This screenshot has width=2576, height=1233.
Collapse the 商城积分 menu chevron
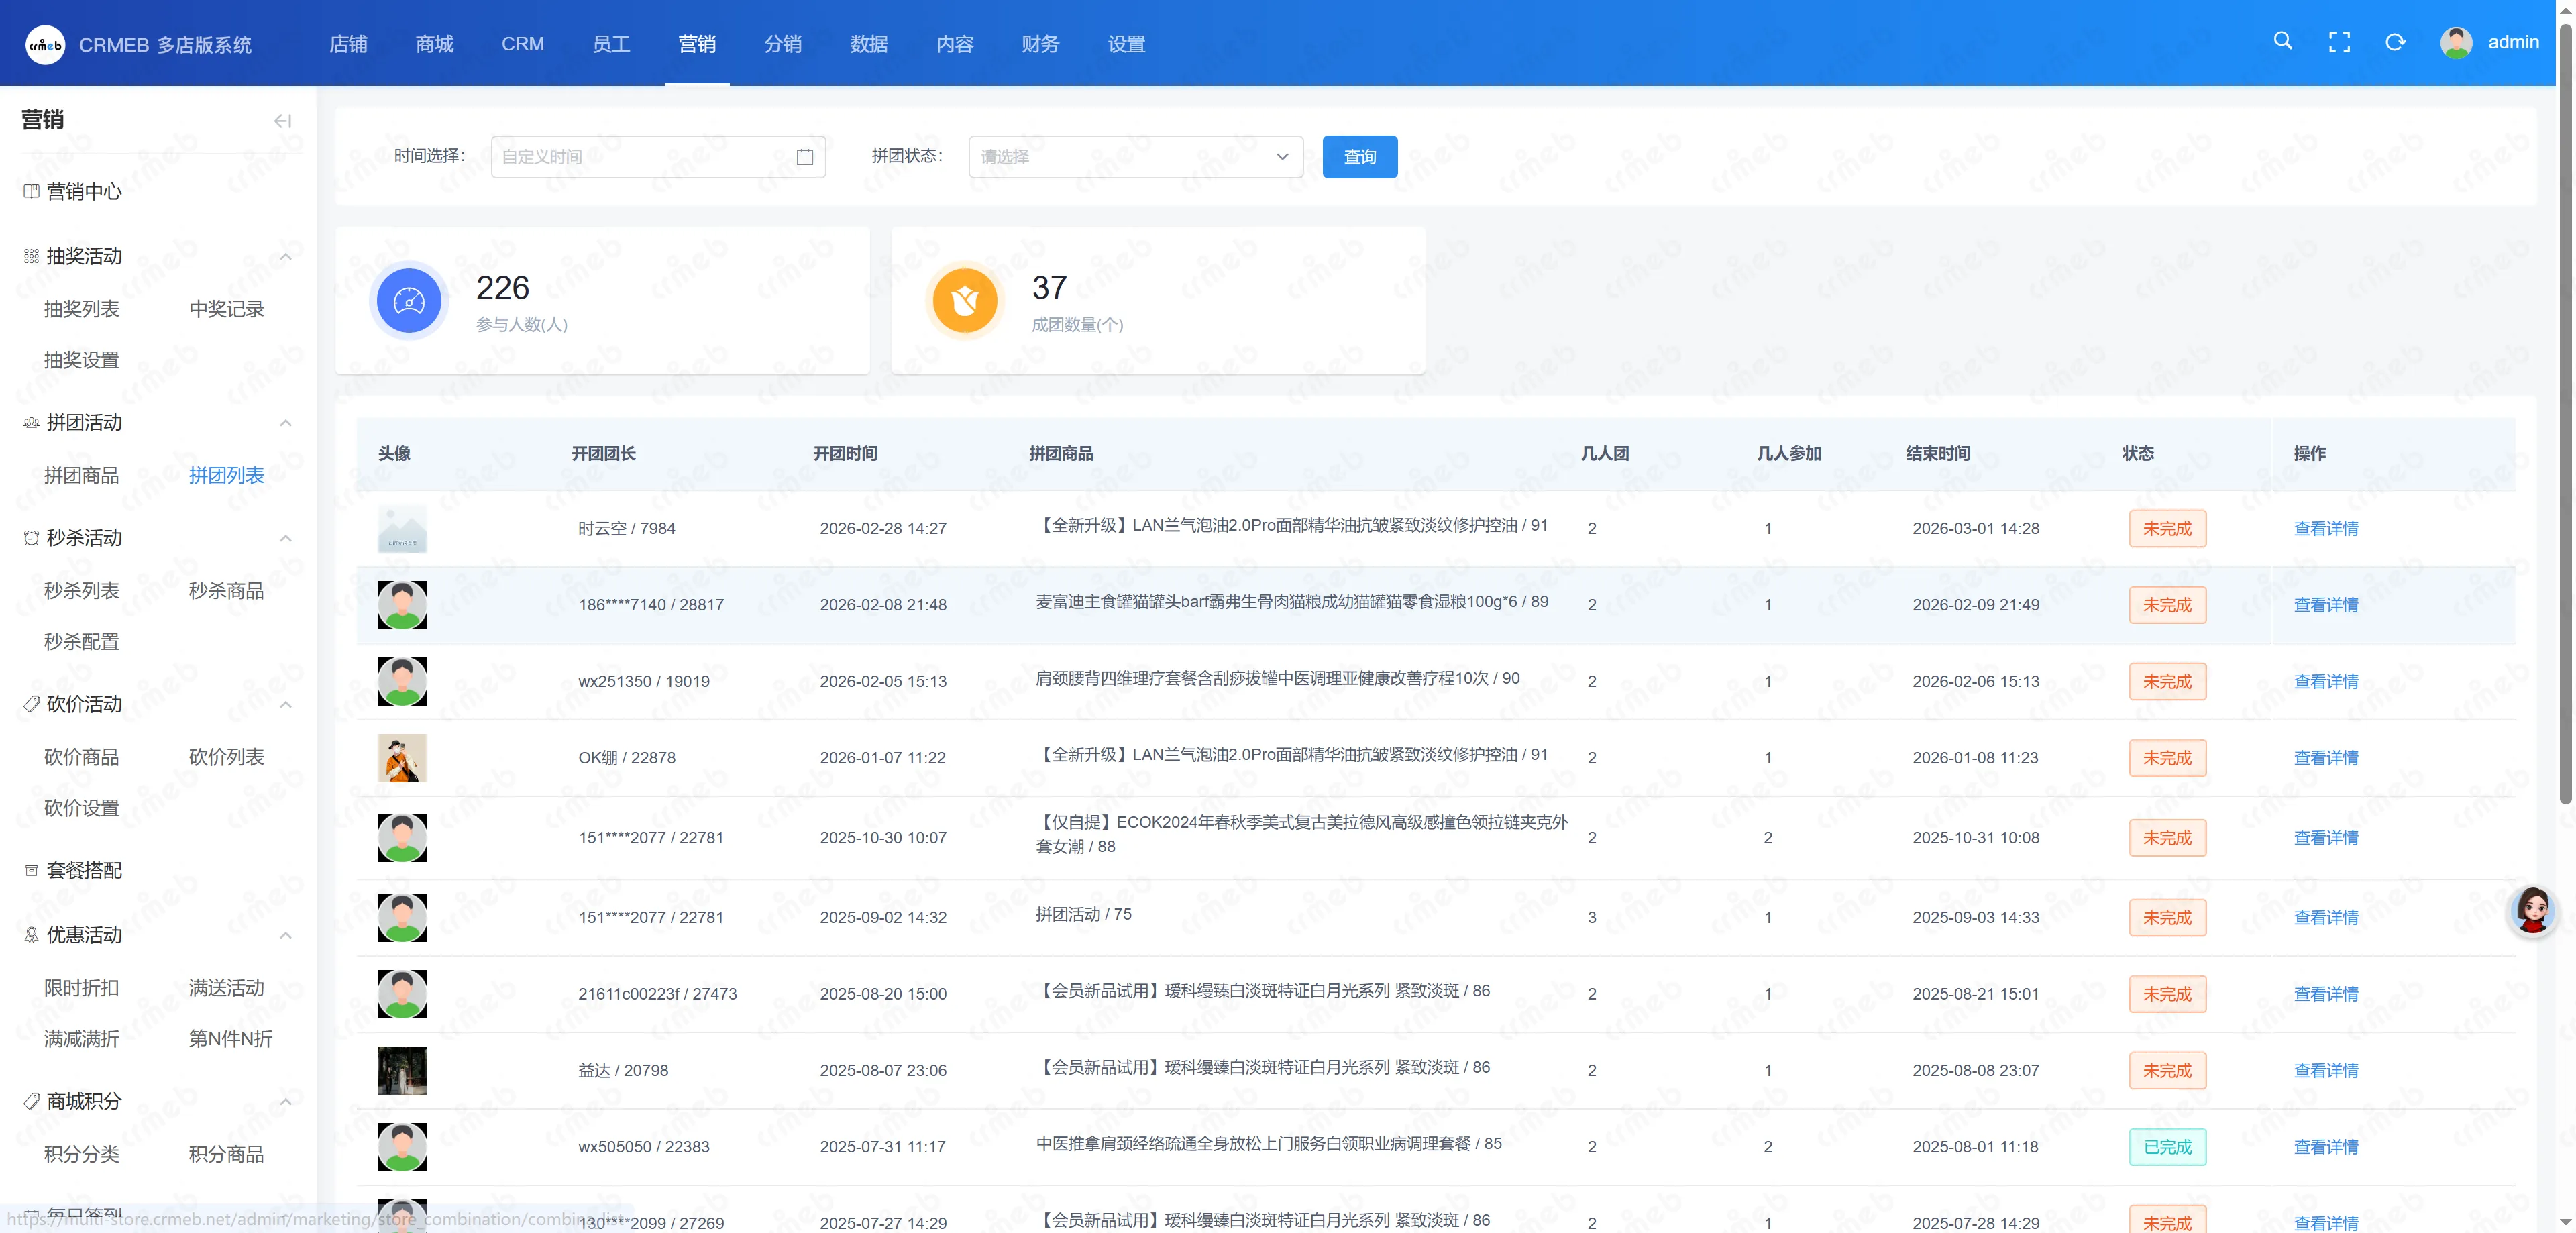click(x=286, y=1102)
